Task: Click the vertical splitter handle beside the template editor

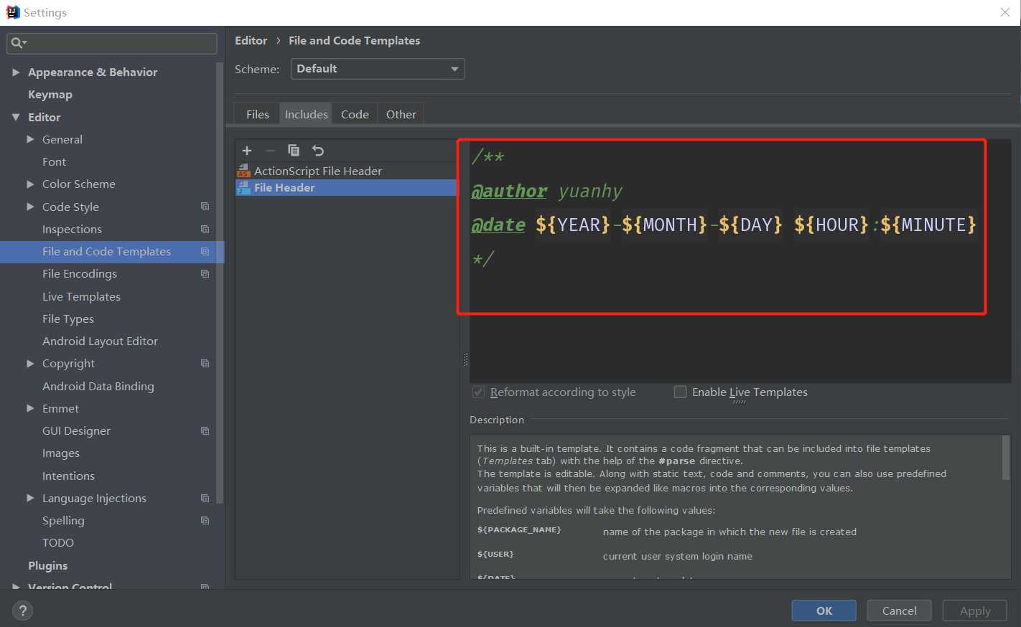Action: [465, 359]
